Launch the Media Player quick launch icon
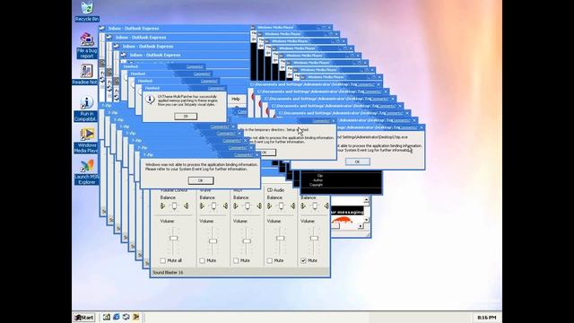Image resolution: width=574 pixels, height=323 pixels. click(x=135, y=317)
